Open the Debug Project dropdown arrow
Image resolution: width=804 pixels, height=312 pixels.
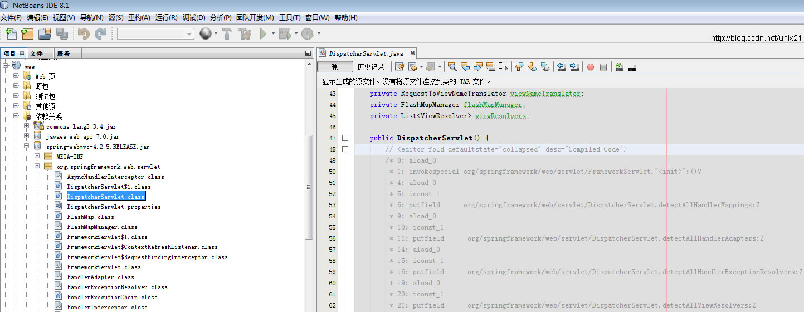[296, 34]
